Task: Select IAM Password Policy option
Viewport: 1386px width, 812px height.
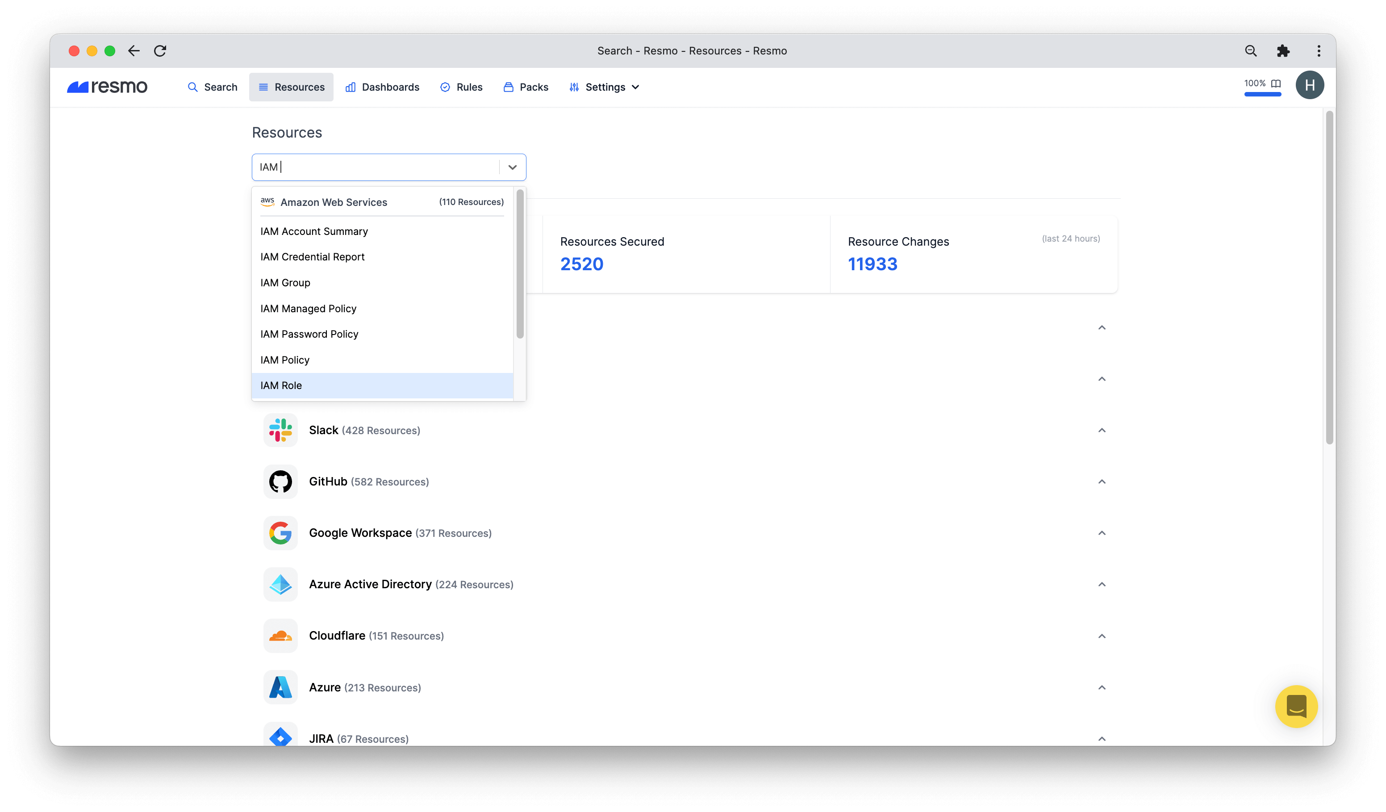Action: (x=382, y=334)
